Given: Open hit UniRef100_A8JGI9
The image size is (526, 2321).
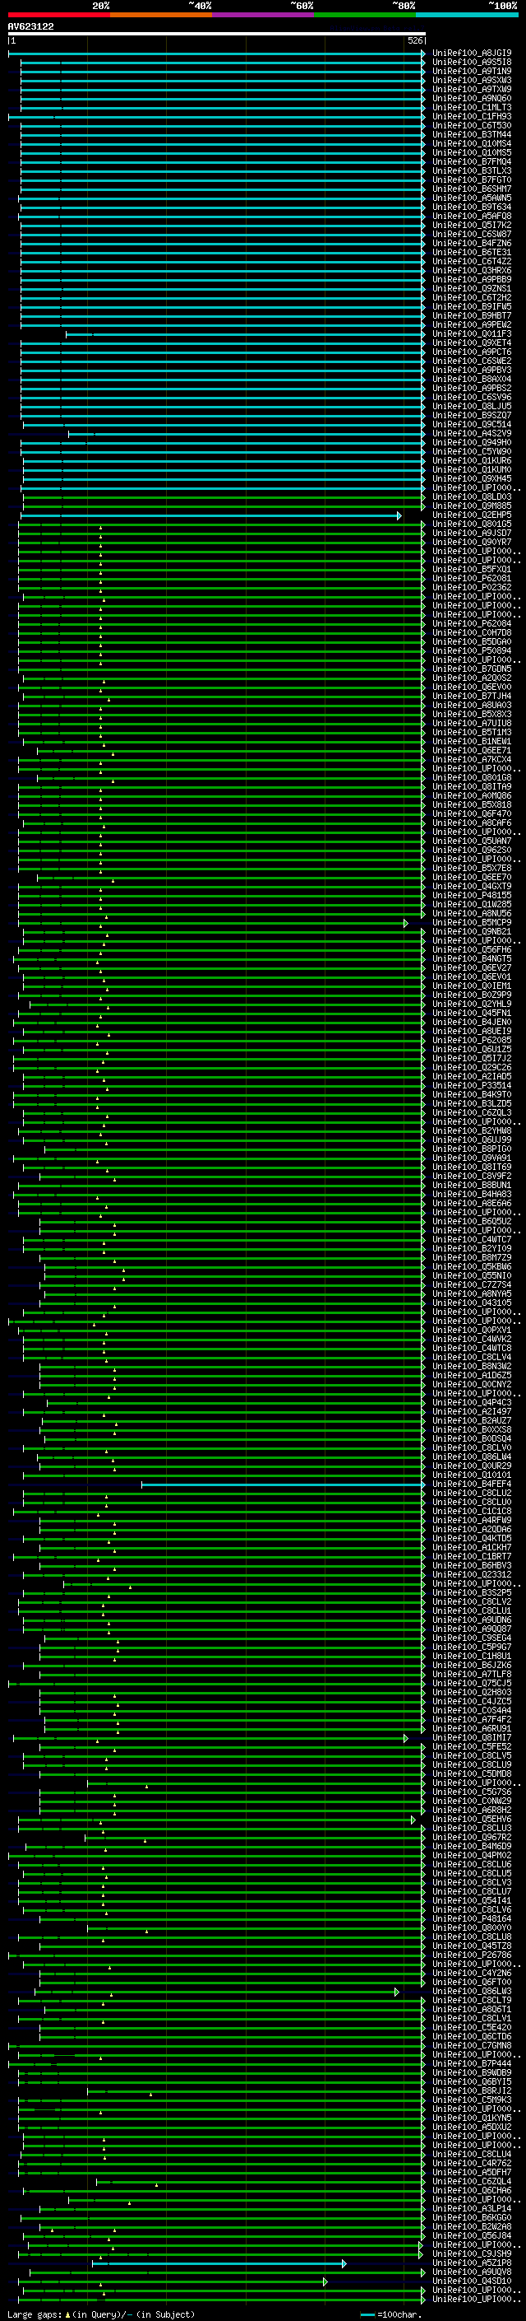Looking at the screenshot, I should pyautogui.click(x=472, y=54).
